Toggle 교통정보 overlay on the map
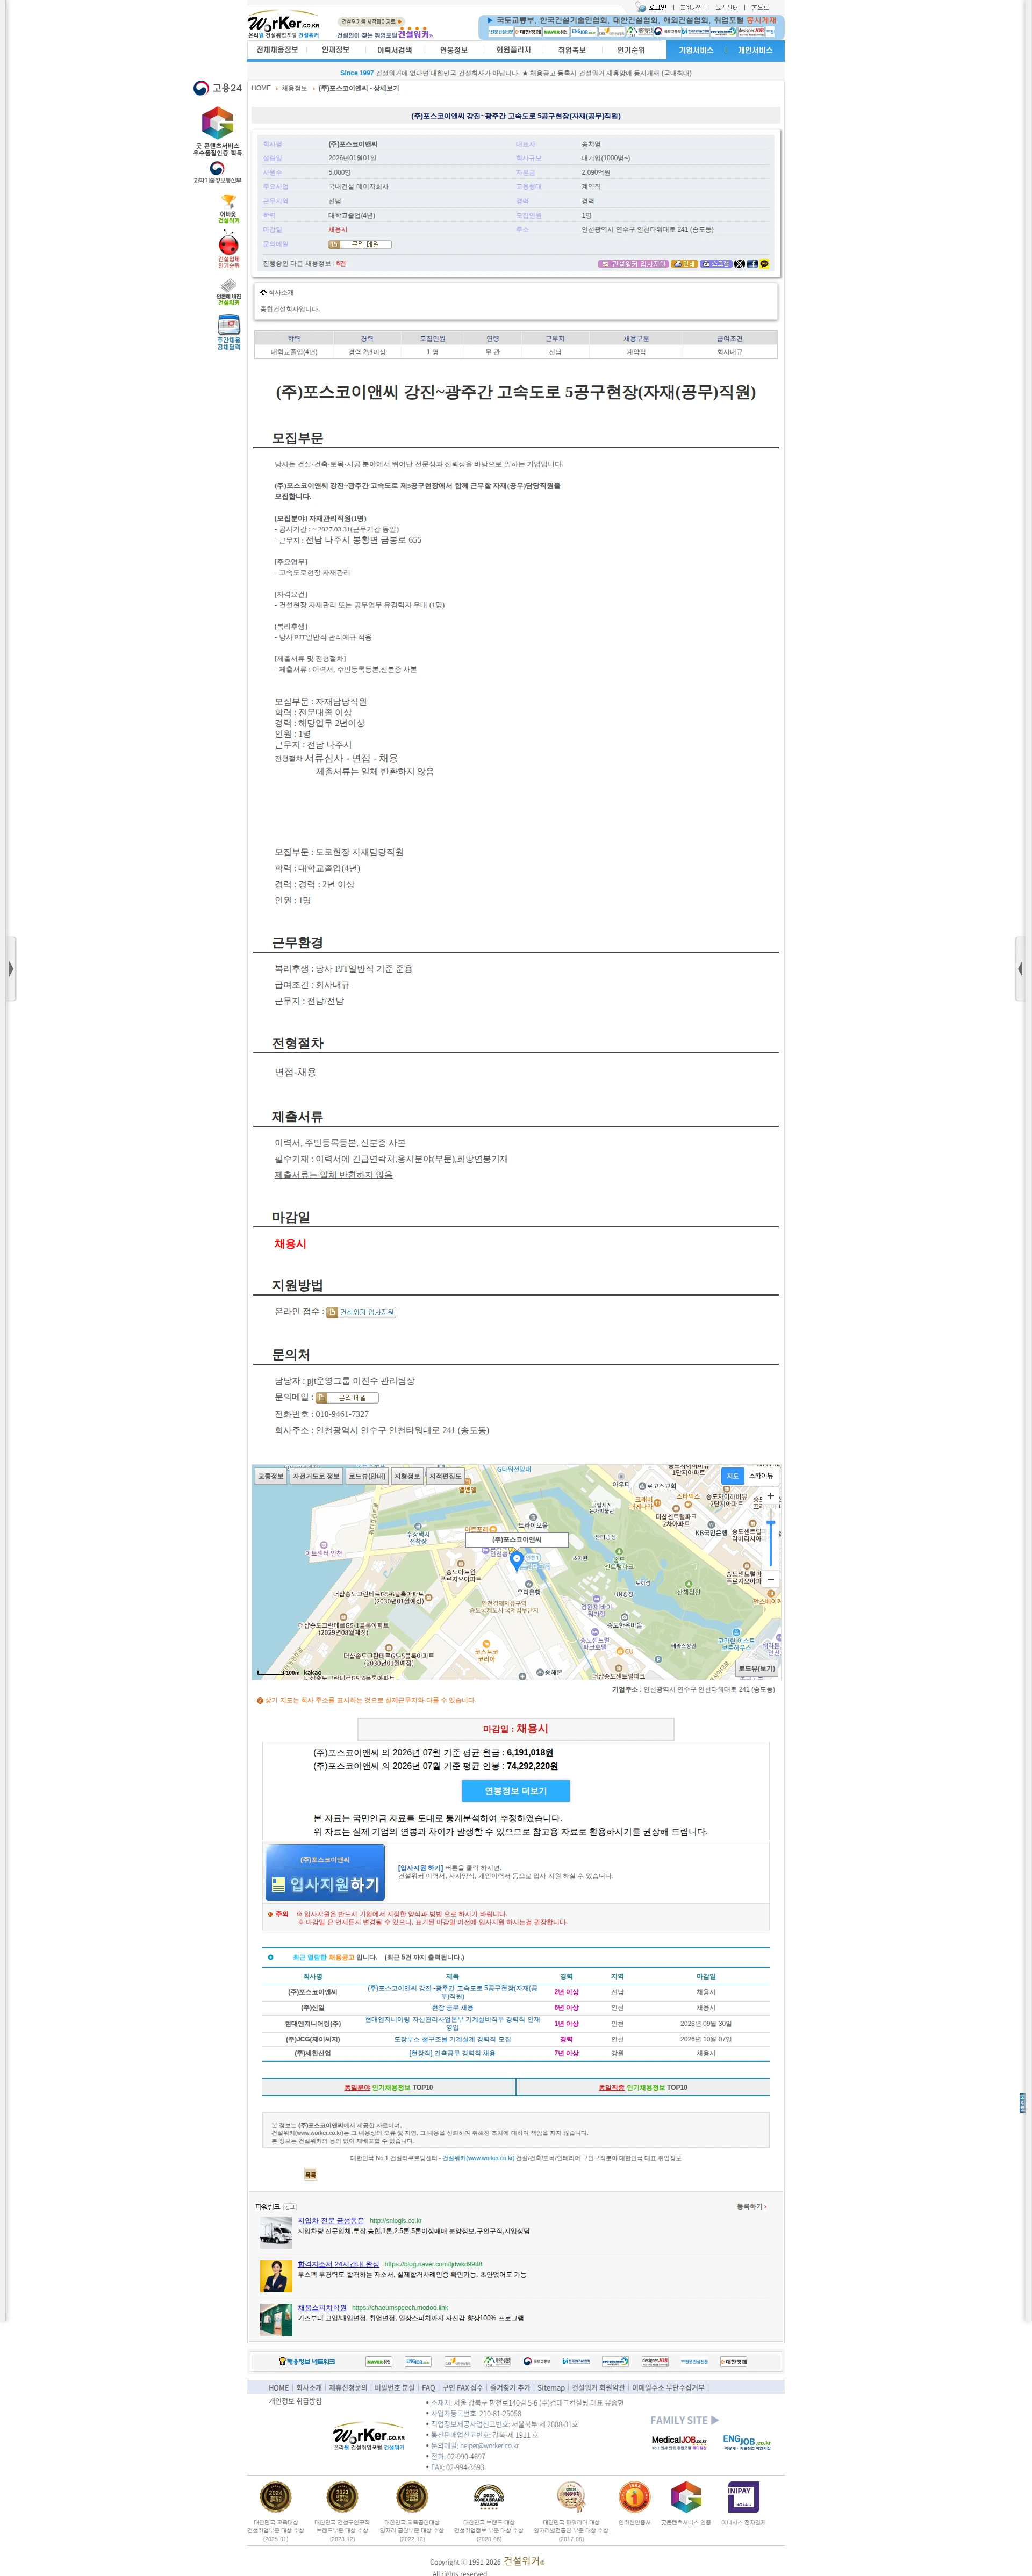The image size is (1032, 2576). [271, 1476]
